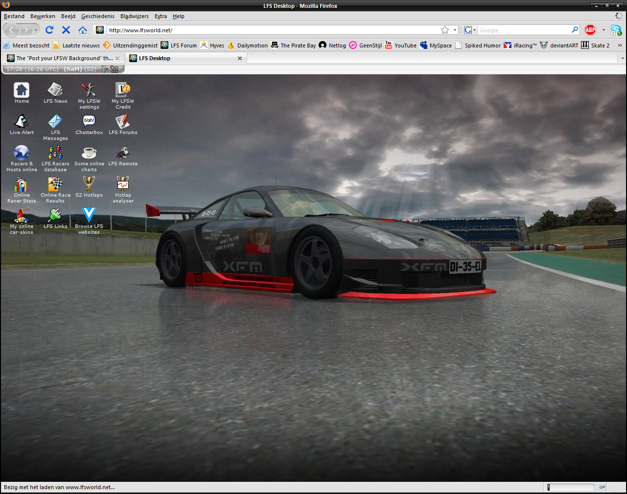Image resolution: width=627 pixels, height=494 pixels.
Task: Open the address bar URL history dropdown
Action: (x=455, y=30)
